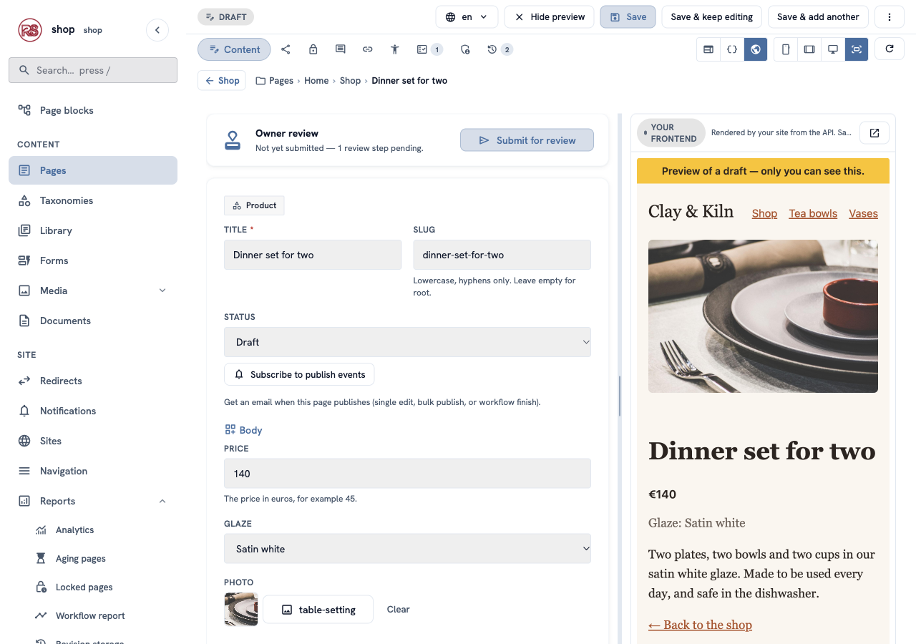The image size is (916, 644).
Task: Switch preview to desktop monitor view
Action: [x=833, y=49]
